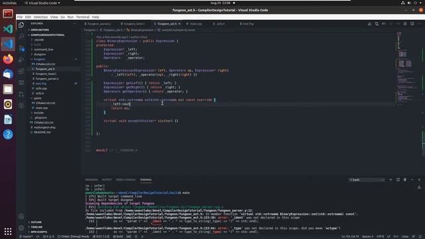
Task: Open Thunderbird mail from the dock
Action: pyautogui.click(x=8, y=74)
